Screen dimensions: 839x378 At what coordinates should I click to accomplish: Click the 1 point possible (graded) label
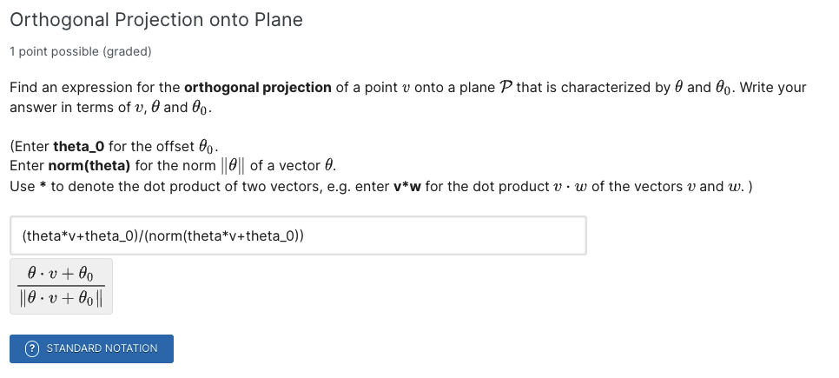pos(81,51)
